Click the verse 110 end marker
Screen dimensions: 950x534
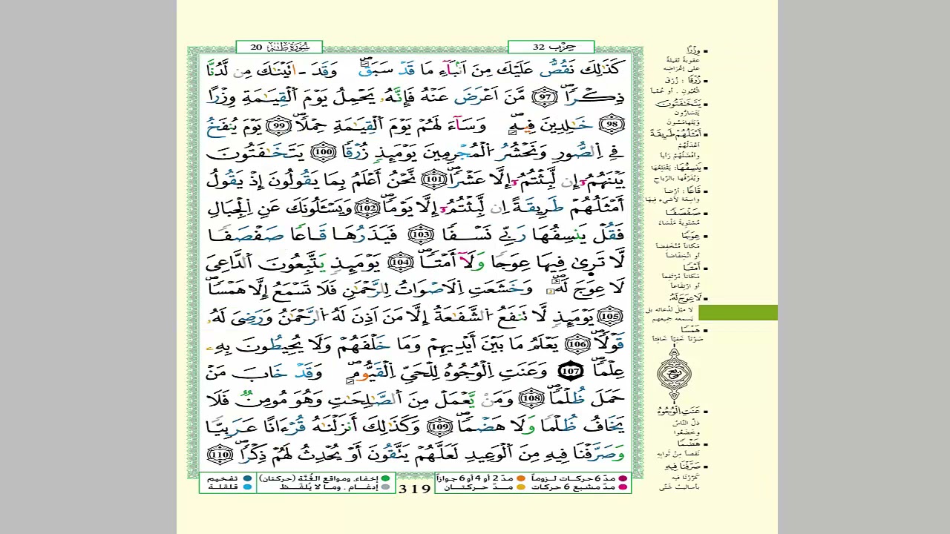[220, 454]
